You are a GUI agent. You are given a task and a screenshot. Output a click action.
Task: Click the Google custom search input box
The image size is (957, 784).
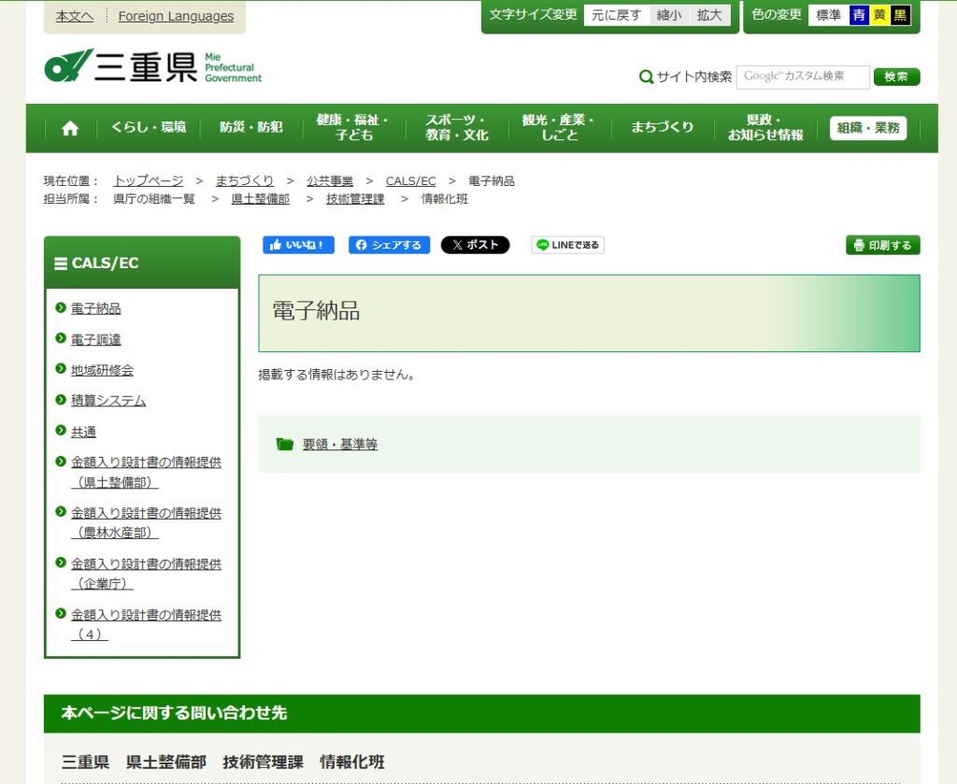coord(804,77)
